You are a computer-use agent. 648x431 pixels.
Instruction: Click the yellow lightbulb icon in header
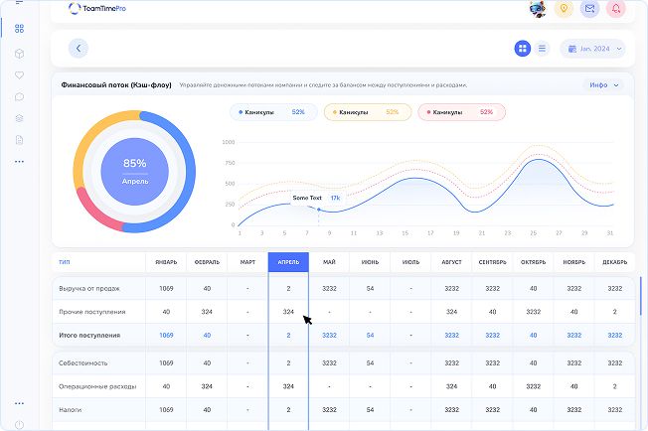pyautogui.click(x=565, y=9)
